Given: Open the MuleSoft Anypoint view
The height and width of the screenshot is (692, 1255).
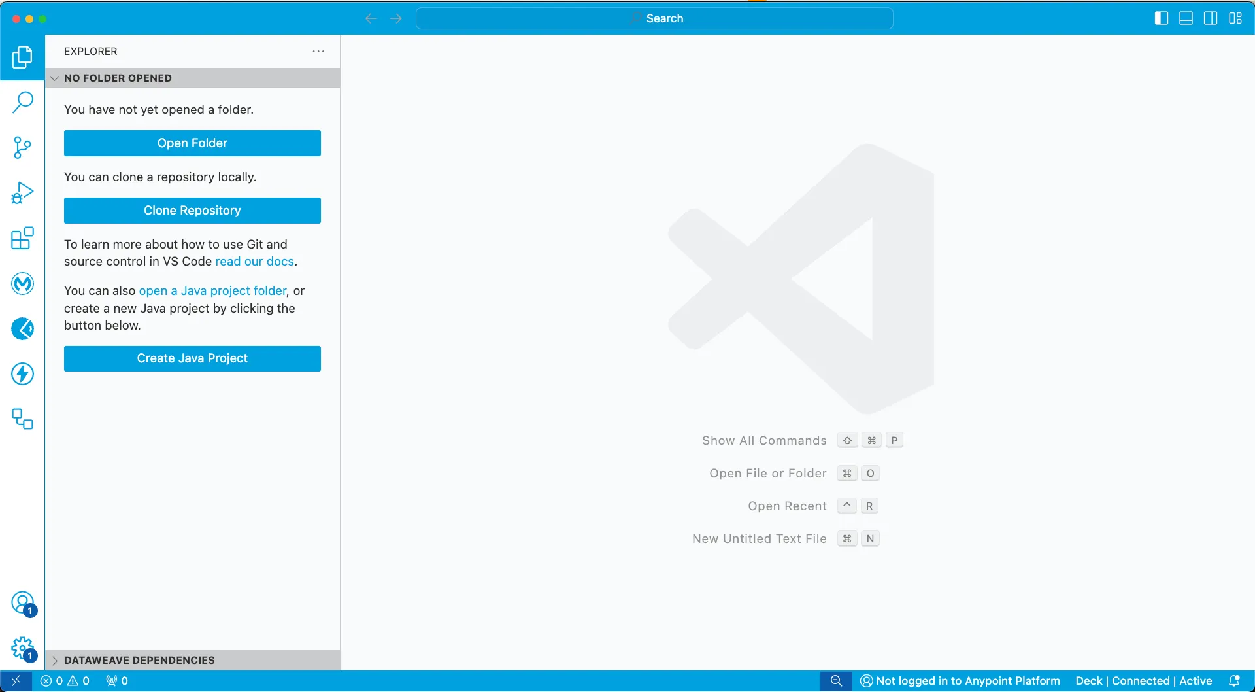Looking at the screenshot, I should click(22, 283).
